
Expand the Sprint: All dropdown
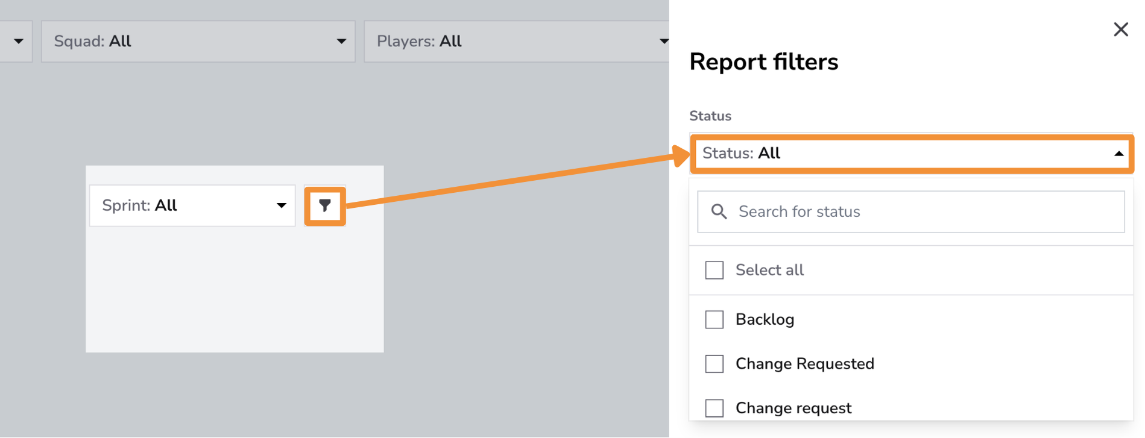[x=192, y=205]
